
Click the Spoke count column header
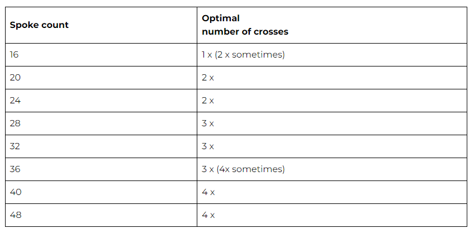[101, 25]
